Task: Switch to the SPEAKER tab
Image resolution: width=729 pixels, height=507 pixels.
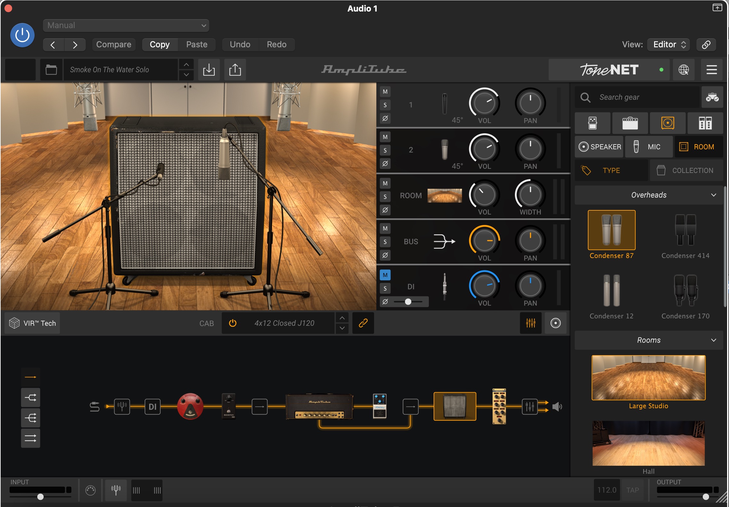Action: [599, 147]
